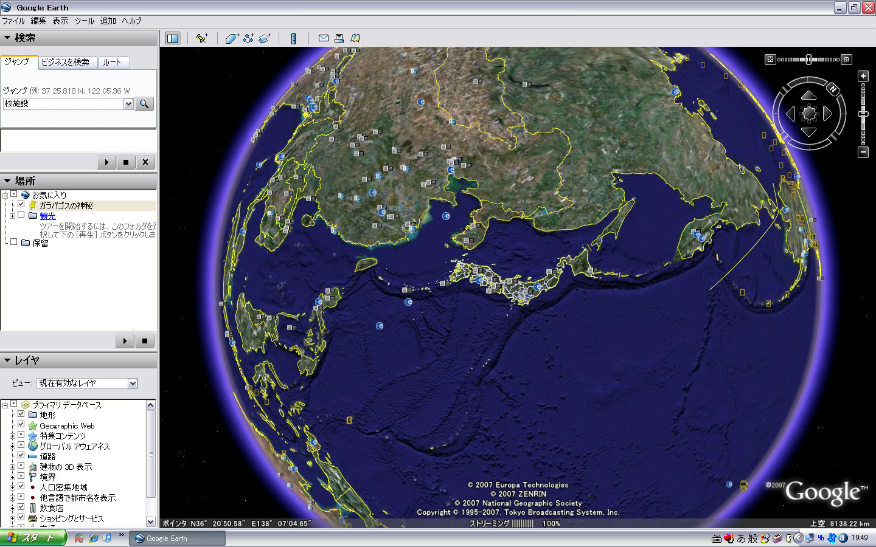Screen dimensions: 876x547
Task: Open the Windows スタート menu
Action: (32, 538)
